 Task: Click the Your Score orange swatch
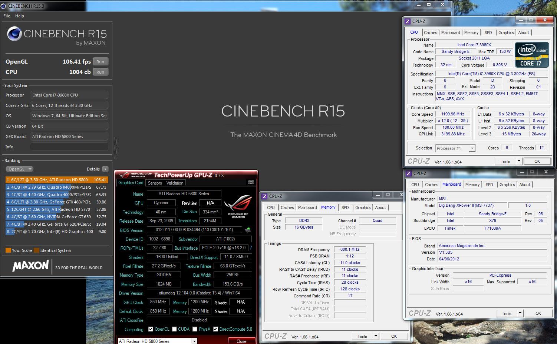pyautogui.click(x=8, y=250)
